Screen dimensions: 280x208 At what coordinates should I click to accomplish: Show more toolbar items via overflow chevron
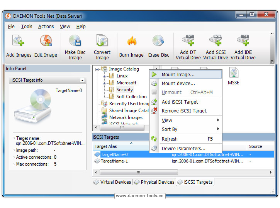pyautogui.click(x=272, y=34)
